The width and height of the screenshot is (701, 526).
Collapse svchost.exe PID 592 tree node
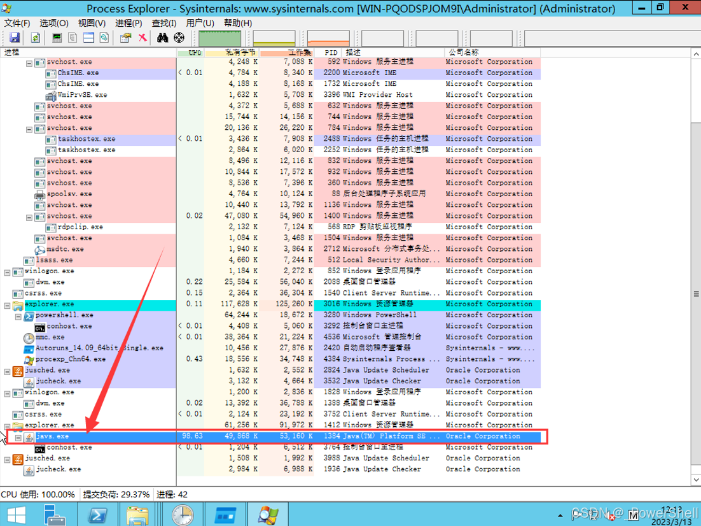tap(29, 64)
